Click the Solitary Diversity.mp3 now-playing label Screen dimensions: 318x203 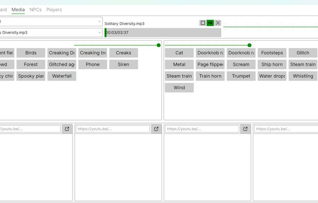click(125, 24)
